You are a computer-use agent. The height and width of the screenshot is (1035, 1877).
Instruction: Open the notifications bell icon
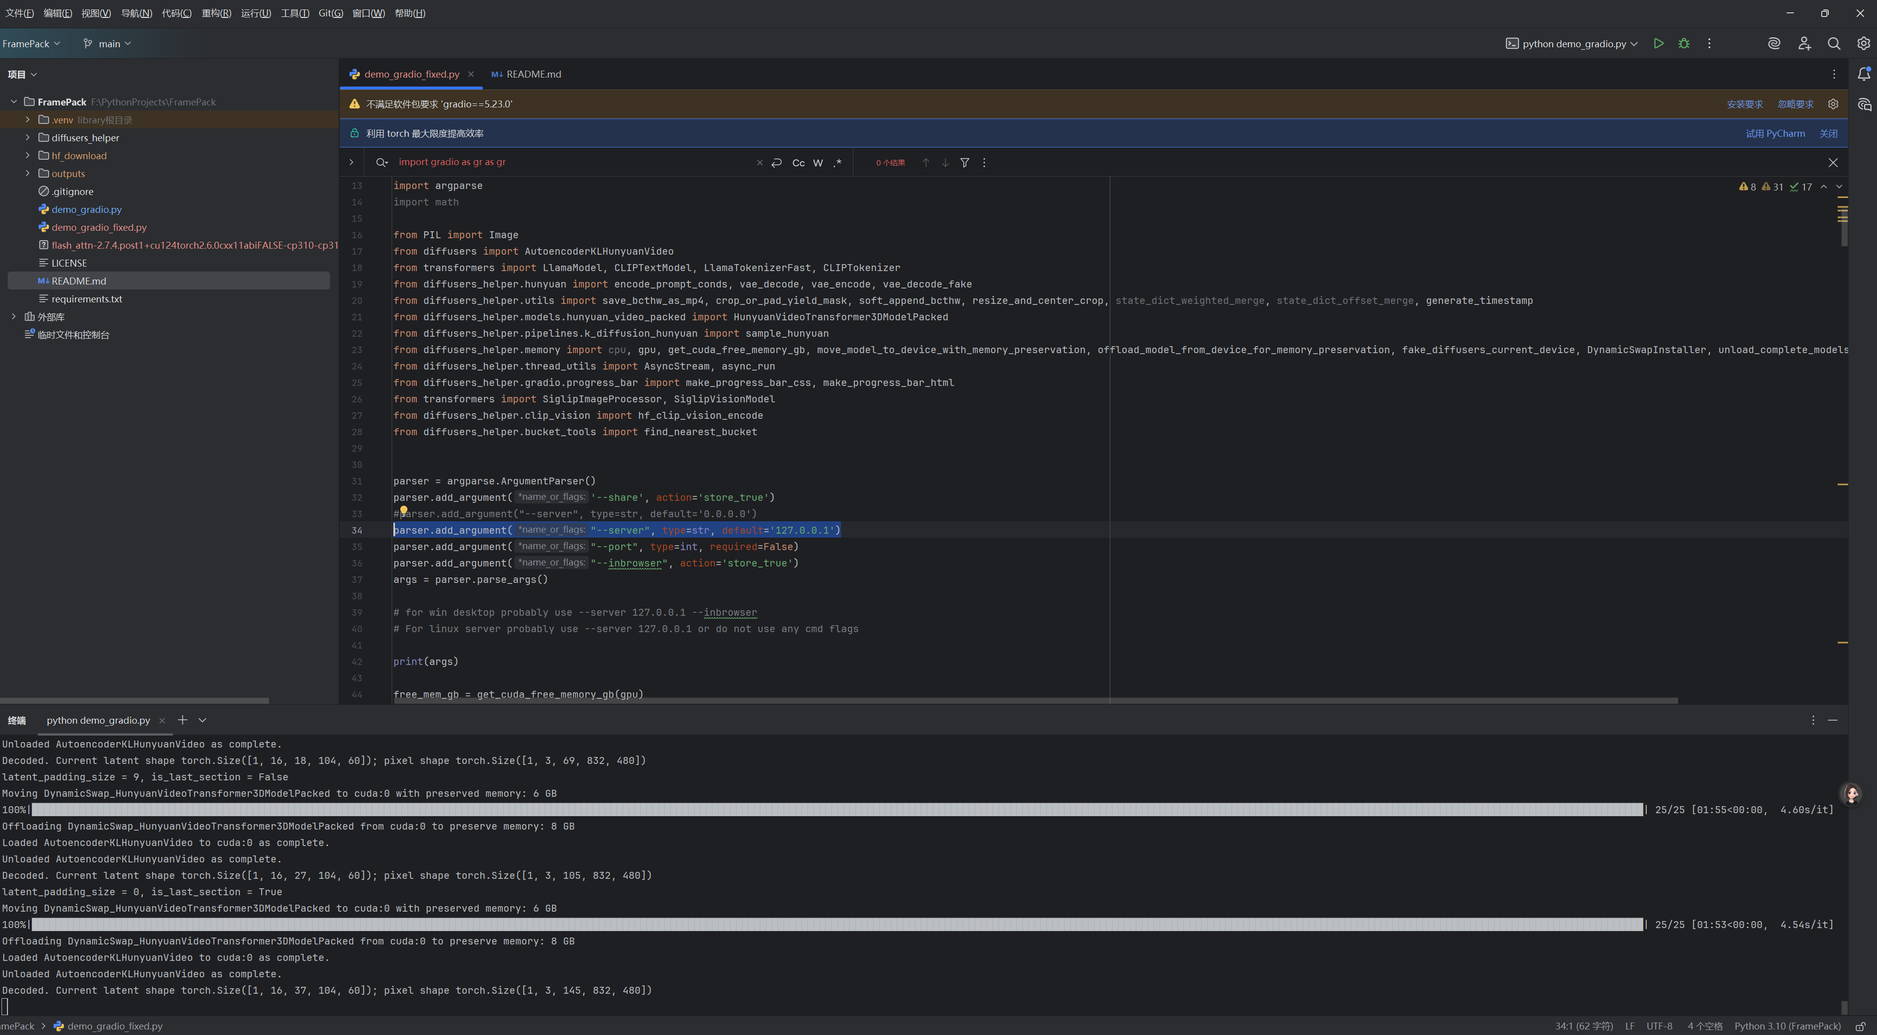pyautogui.click(x=1864, y=74)
